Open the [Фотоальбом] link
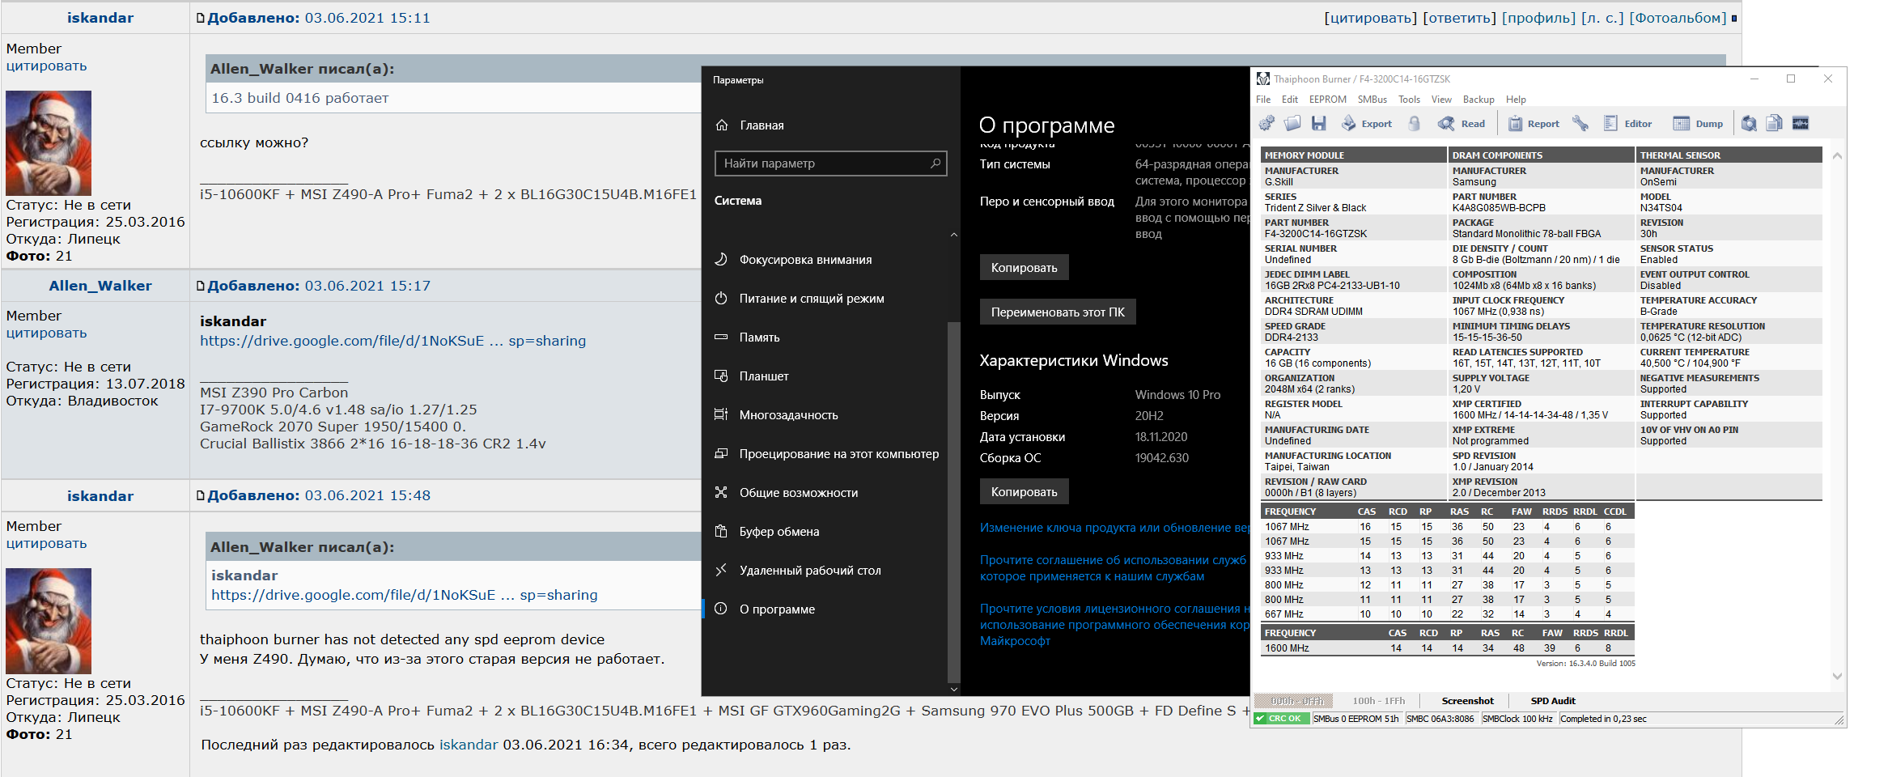1888x777 pixels. tap(1678, 18)
